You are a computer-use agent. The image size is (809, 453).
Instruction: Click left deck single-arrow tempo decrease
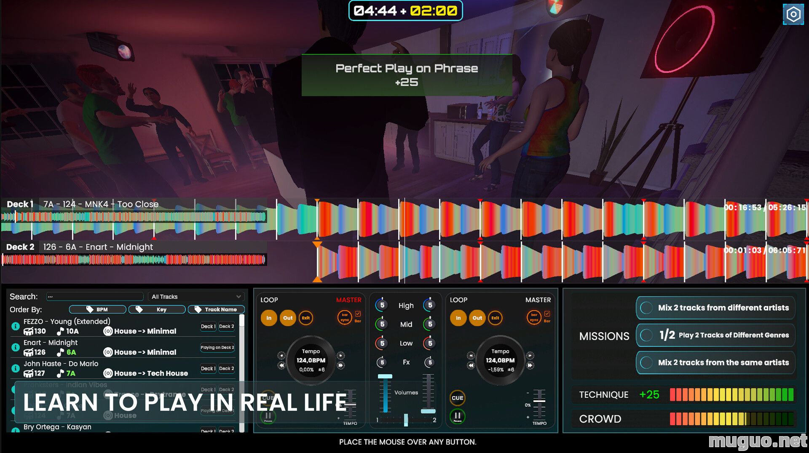281,356
